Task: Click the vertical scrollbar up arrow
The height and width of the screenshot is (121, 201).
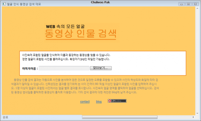Action: click(x=197, y=8)
